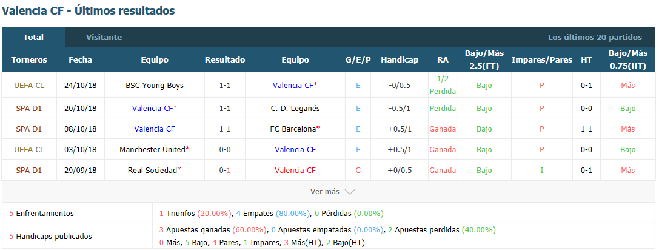The image size is (659, 250).
Task: Click the Impares/Pares column header
Action: (x=542, y=59)
